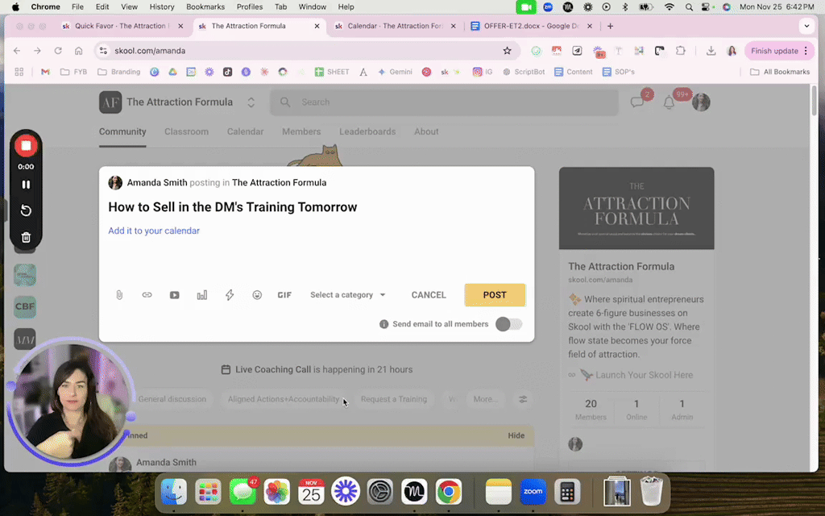Switch to the Quick Favor browser tab
The width and height of the screenshot is (825, 516).
tap(122, 26)
